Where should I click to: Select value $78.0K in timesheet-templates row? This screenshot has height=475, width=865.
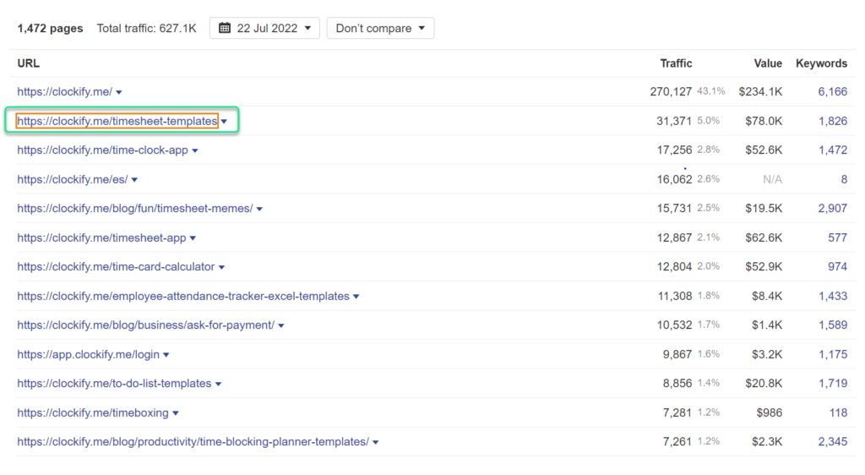[x=764, y=121]
